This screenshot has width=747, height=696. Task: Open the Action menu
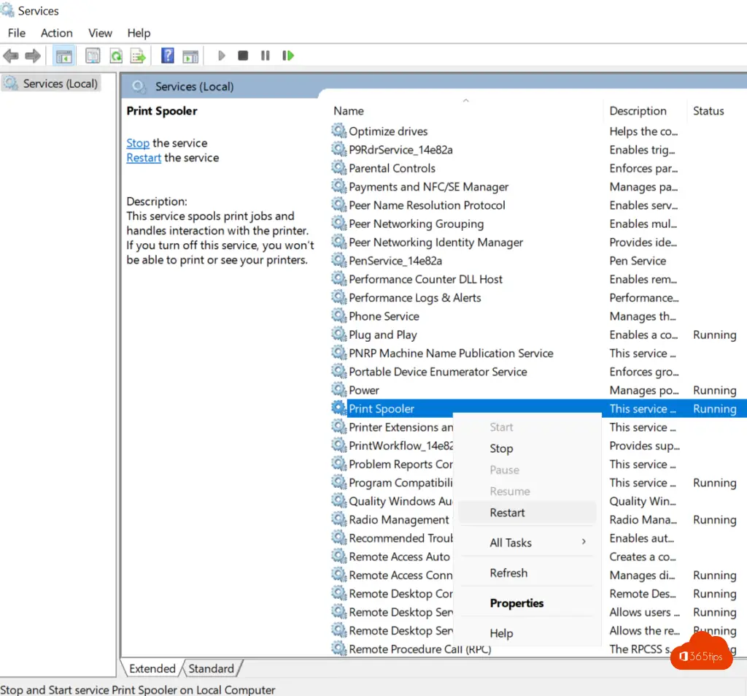[56, 33]
